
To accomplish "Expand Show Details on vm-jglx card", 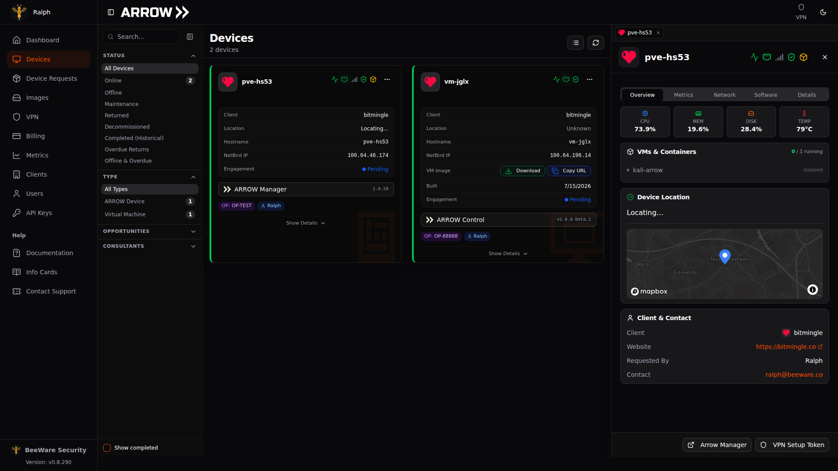I will tap(508, 253).
